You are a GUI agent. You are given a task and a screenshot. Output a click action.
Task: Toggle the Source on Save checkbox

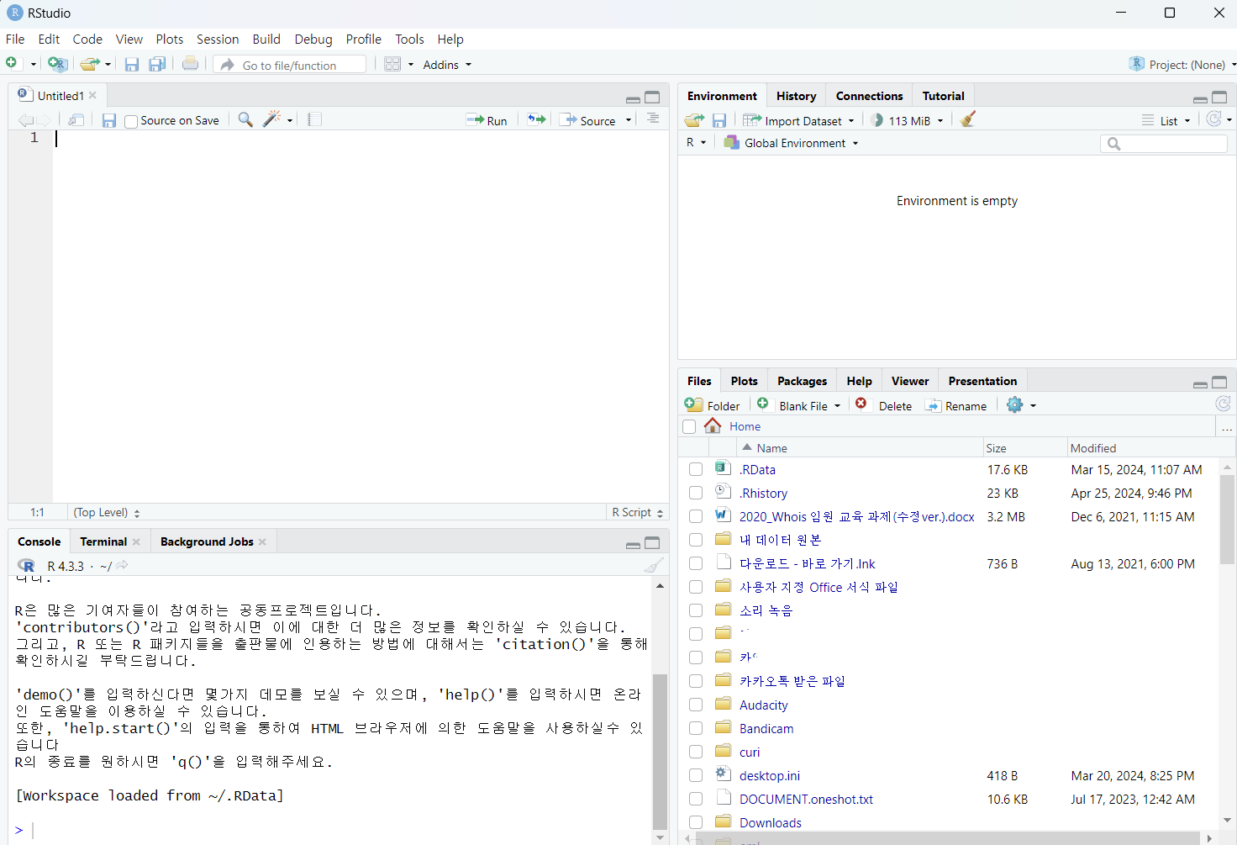[131, 121]
